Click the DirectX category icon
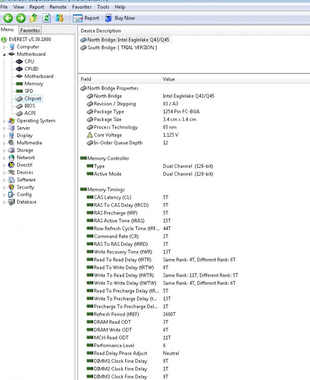310x380 pixels. pos(11,165)
